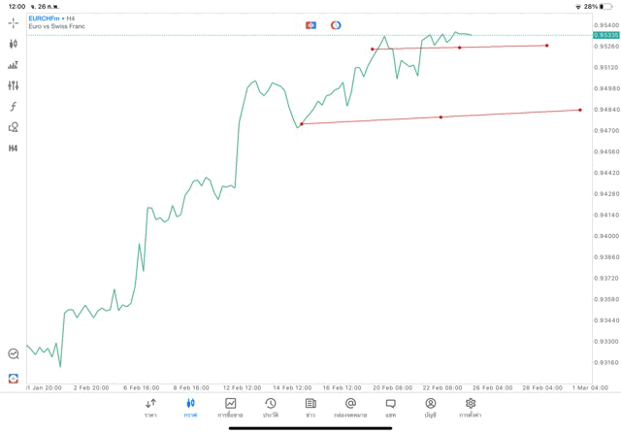Switch to the ราคา quotes tab
This screenshot has height=434, width=621.
[x=150, y=407]
